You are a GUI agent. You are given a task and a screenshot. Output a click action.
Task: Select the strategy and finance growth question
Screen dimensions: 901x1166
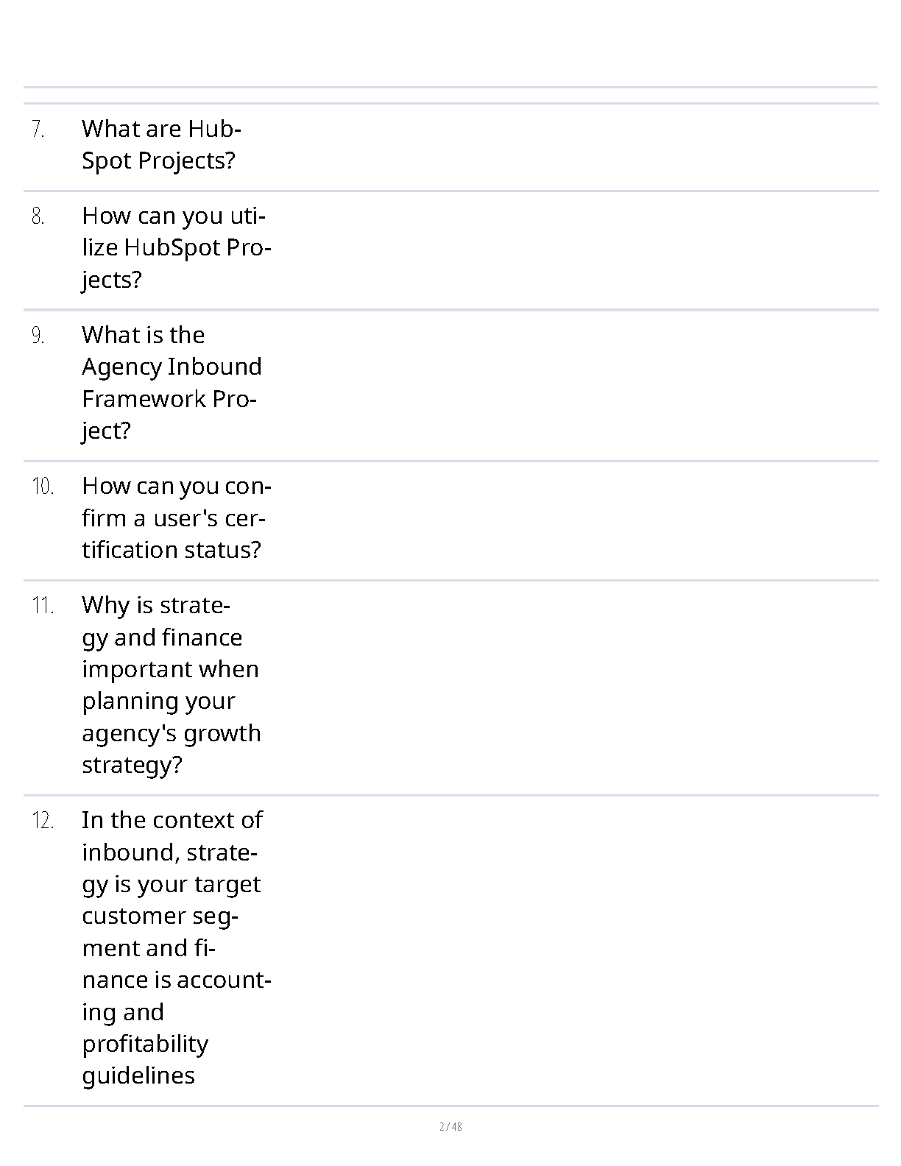(x=172, y=685)
